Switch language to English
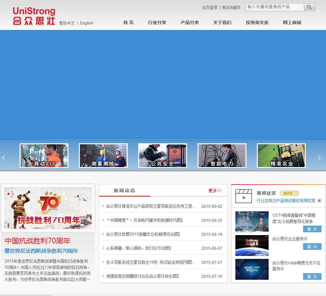326x296 pixels. [87, 23]
